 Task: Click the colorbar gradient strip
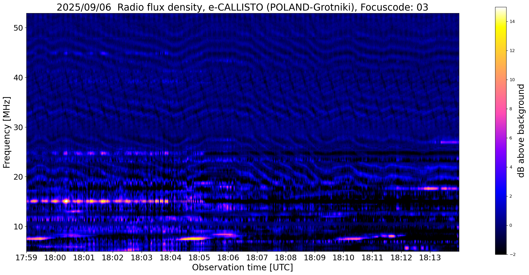point(501,131)
